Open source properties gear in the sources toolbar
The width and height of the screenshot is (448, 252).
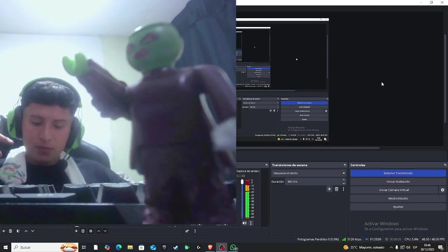91,231
